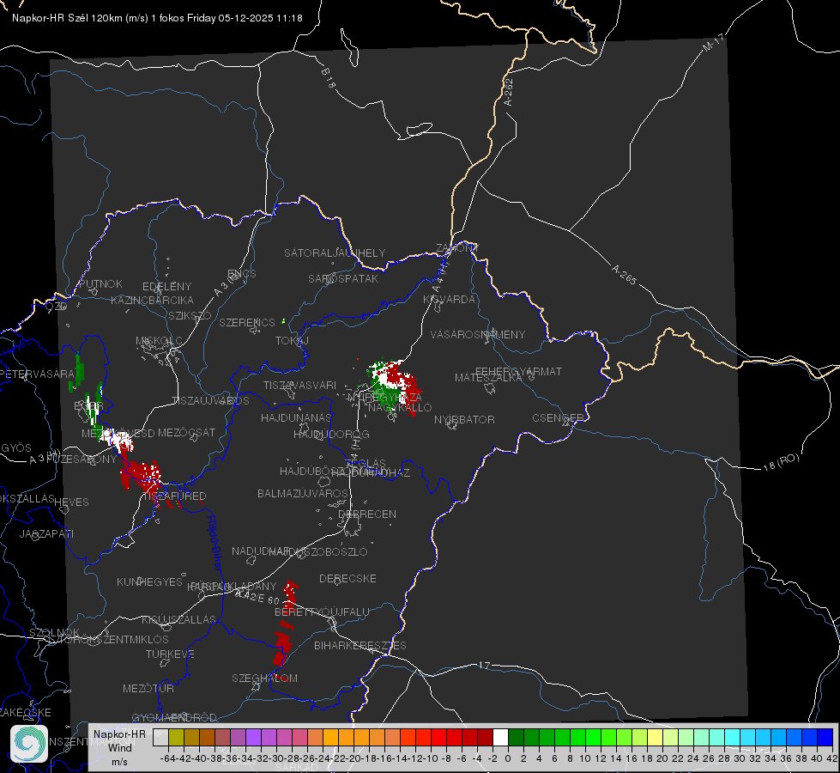Click the SZOLNOK label
840x773 pixels.
click(x=55, y=632)
